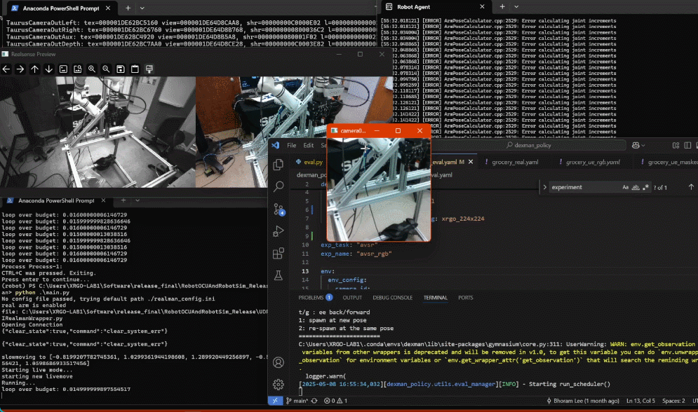The height and width of the screenshot is (412, 698).
Task: Open the Testing flask icon in activity bar
Action: (278, 276)
